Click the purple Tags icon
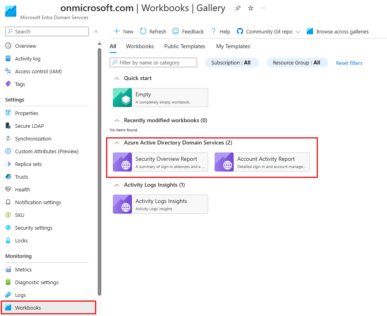This screenshot has height=316, width=387. (x=8, y=84)
